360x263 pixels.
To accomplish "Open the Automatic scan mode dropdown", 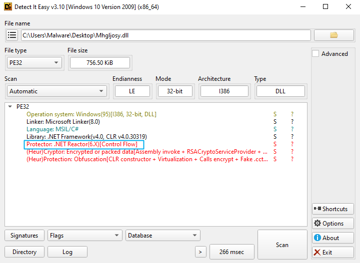I will tap(56, 91).
